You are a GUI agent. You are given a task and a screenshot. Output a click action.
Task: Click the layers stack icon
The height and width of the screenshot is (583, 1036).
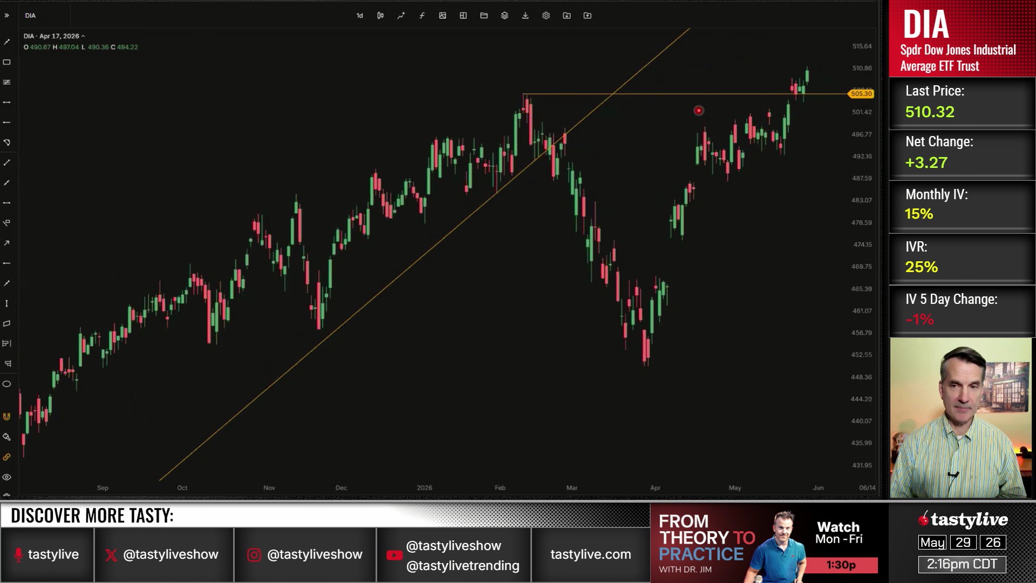[x=505, y=16]
